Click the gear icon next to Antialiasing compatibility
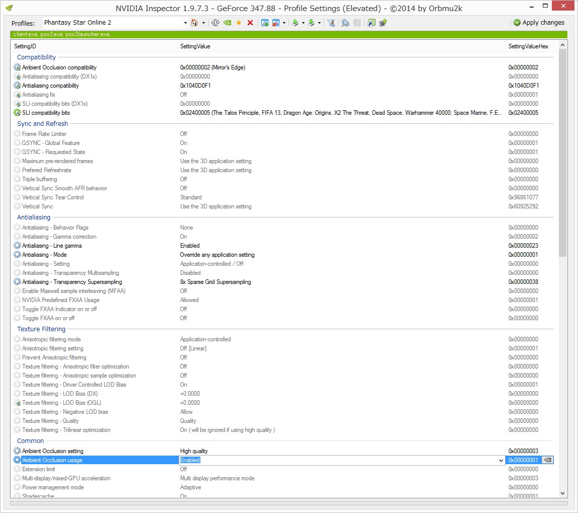 point(17,86)
